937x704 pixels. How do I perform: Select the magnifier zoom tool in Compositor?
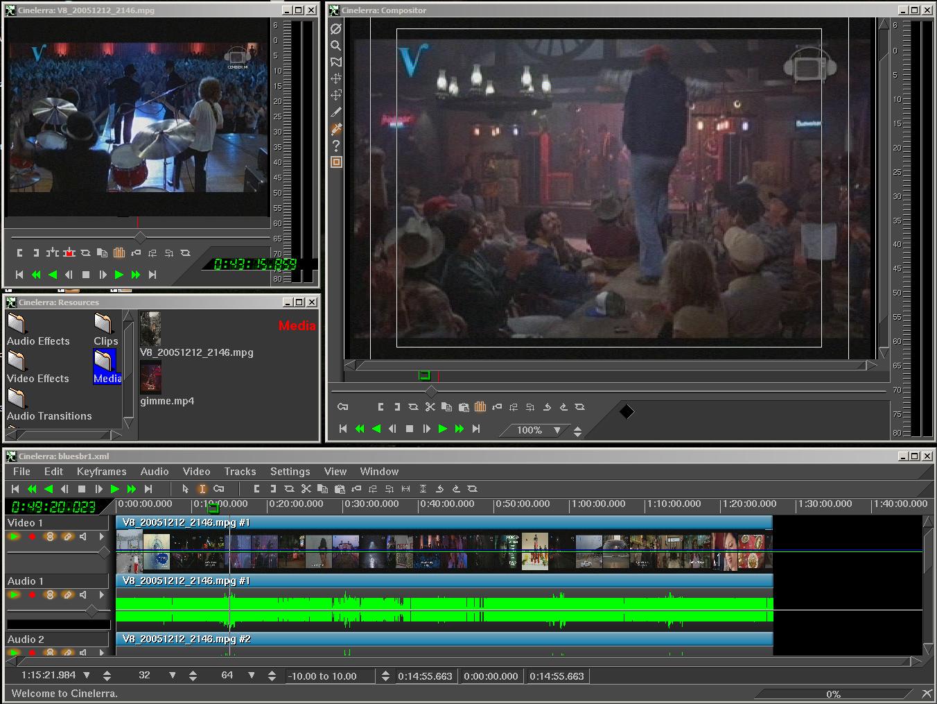point(336,46)
